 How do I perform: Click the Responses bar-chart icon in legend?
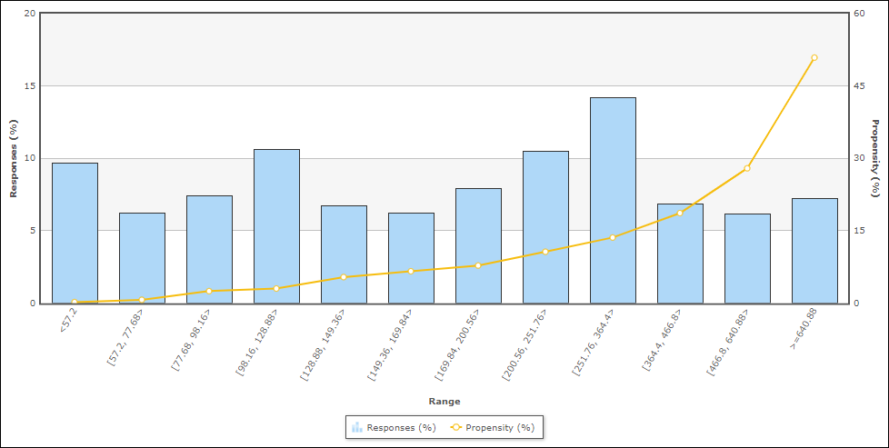pyautogui.click(x=357, y=427)
